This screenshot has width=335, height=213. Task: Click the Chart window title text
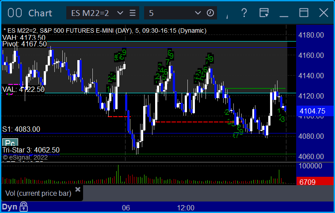40,13
